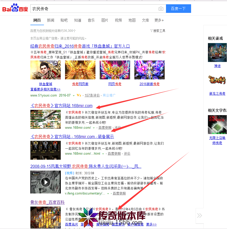
Task: Open the 视频 tab
Action: (x=118, y=20)
